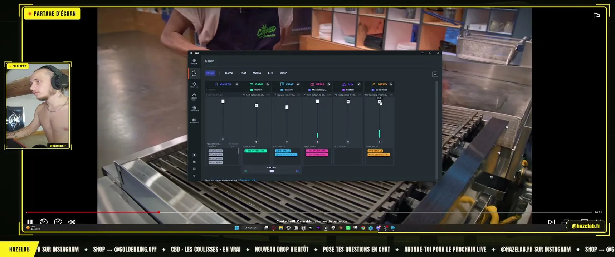Image resolution: width=615 pixels, height=257 pixels.
Task: Mute the MASTER channel
Action: click(x=223, y=139)
